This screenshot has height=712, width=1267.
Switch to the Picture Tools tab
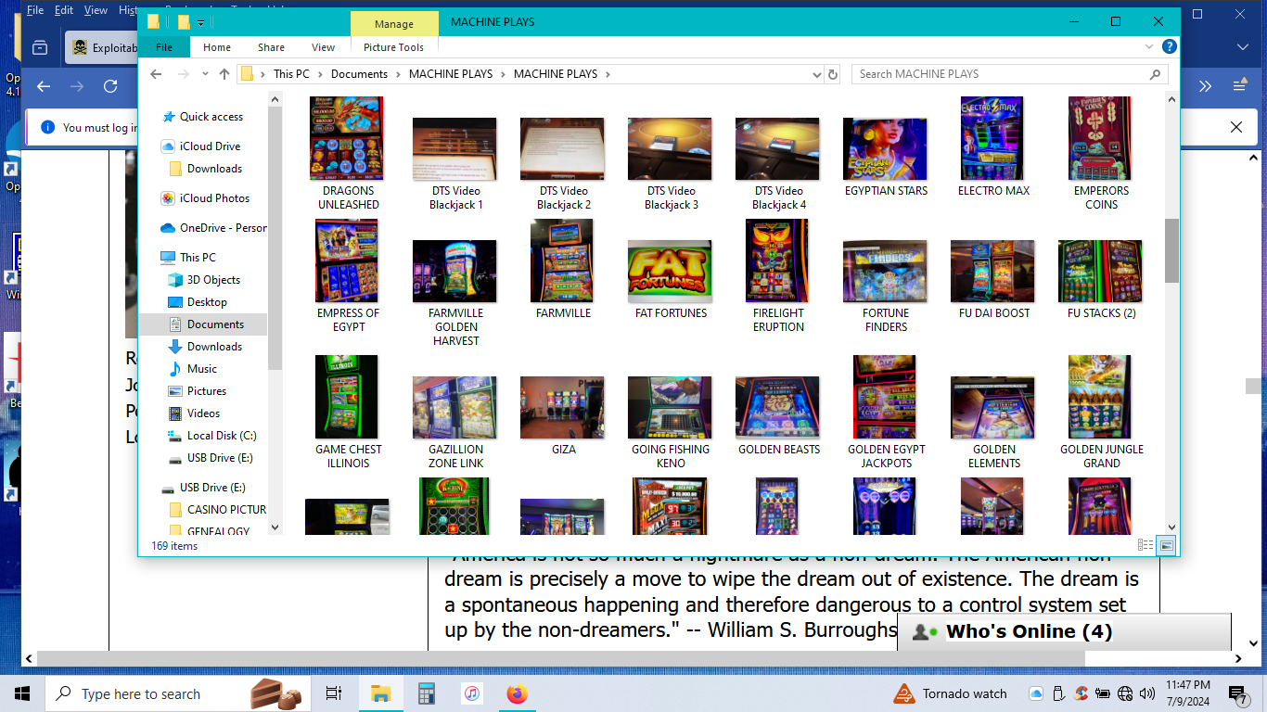[393, 47]
